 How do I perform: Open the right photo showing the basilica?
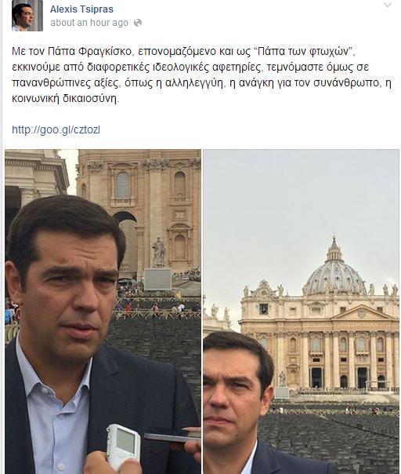pyautogui.click(x=301, y=312)
